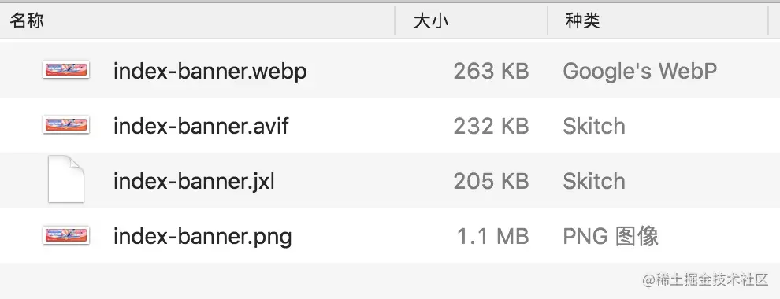
Task: Sort by the 大小 column header
Action: click(431, 21)
